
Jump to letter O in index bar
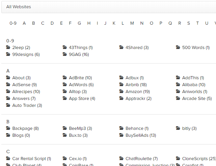coord(151,23)
